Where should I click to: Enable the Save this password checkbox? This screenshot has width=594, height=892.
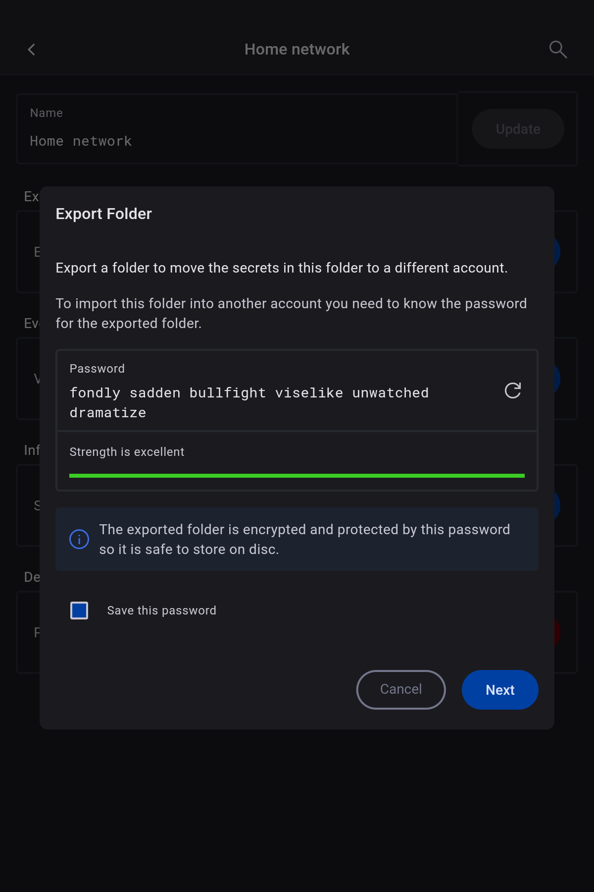click(x=79, y=611)
